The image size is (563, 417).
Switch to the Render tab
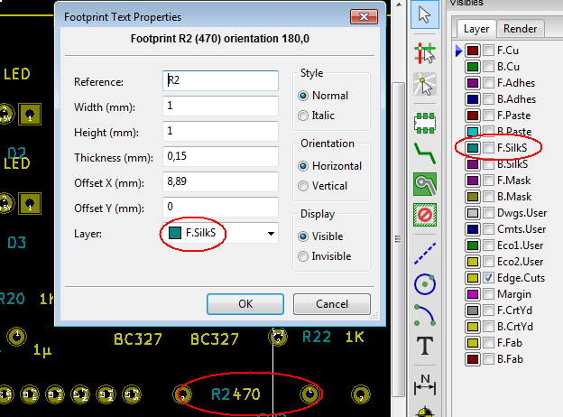(520, 28)
